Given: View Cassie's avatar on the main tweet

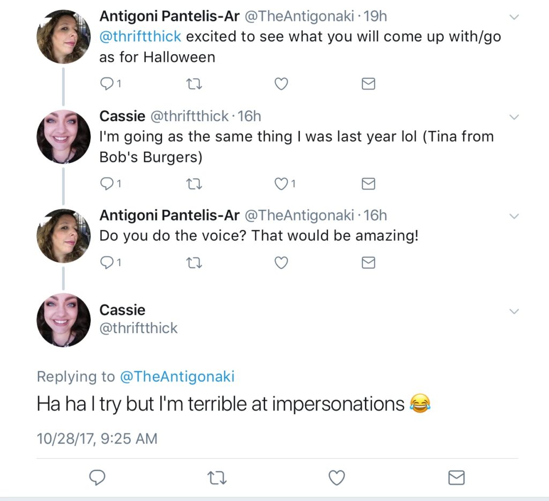Looking at the screenshot, I should tap(63, 320).
